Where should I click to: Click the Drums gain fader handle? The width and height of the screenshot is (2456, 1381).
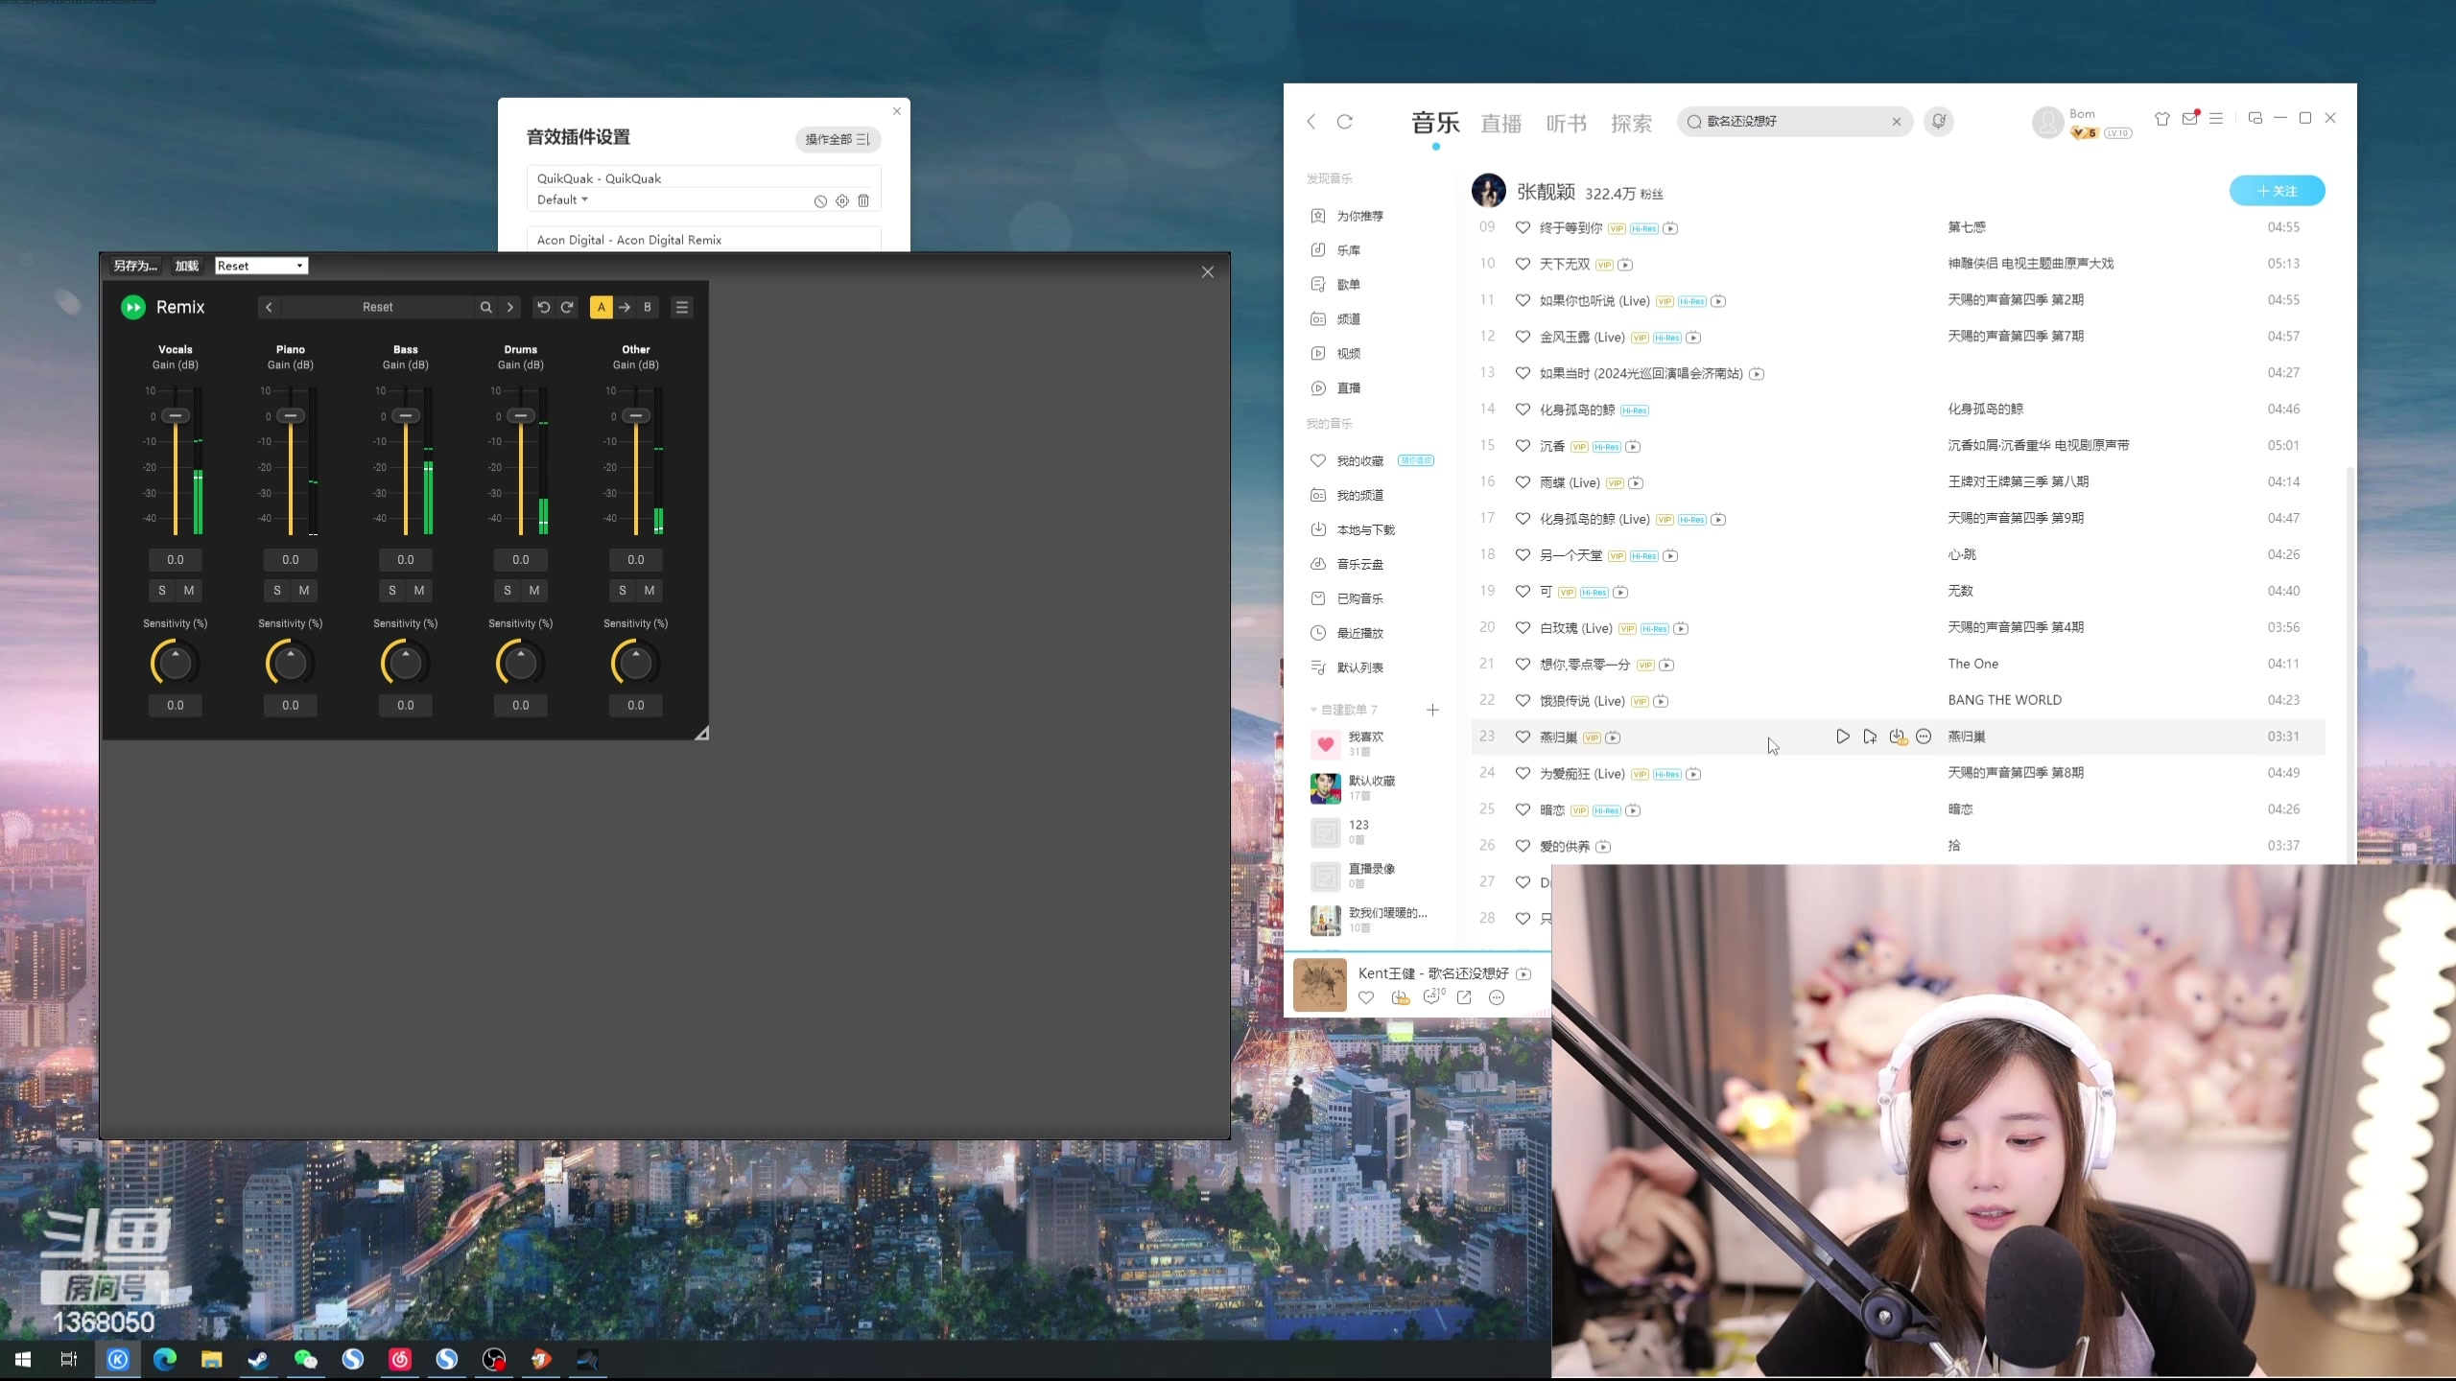[x=521, y=415]
